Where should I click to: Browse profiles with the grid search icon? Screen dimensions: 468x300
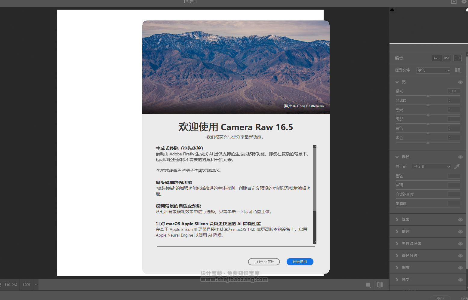pyautogui.click(x=458, y=70)
